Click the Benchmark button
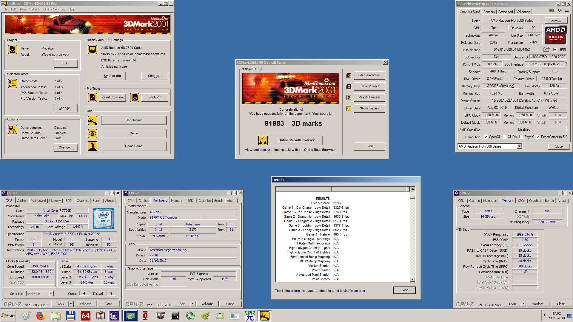This screenshot has width=573, height=322. pos(134,120)
